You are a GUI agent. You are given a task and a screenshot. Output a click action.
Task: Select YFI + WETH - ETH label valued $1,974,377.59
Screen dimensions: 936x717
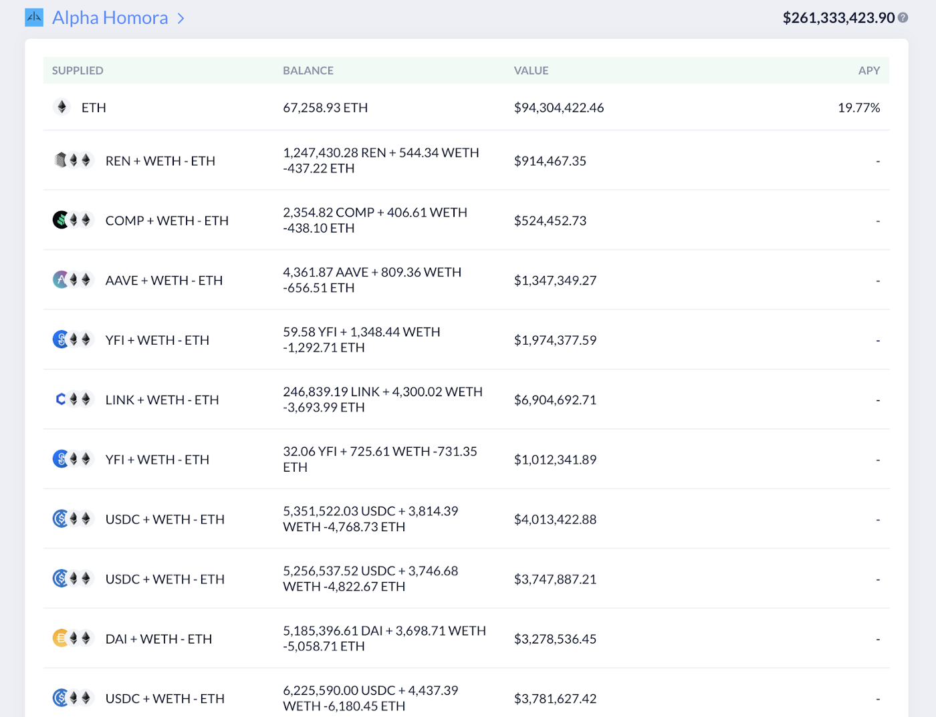click(x=158, y=340)
